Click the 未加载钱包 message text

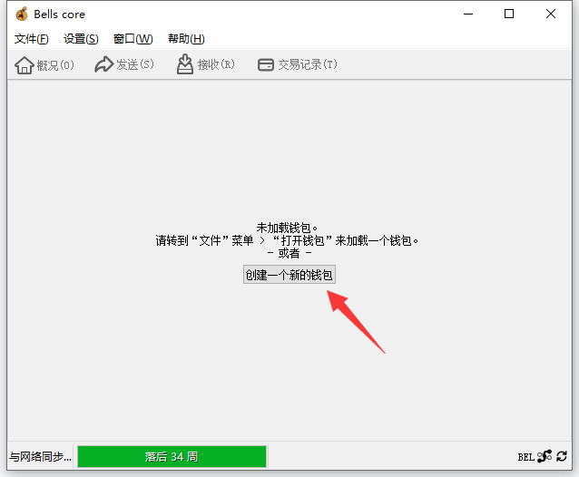[x=288, y=229]
